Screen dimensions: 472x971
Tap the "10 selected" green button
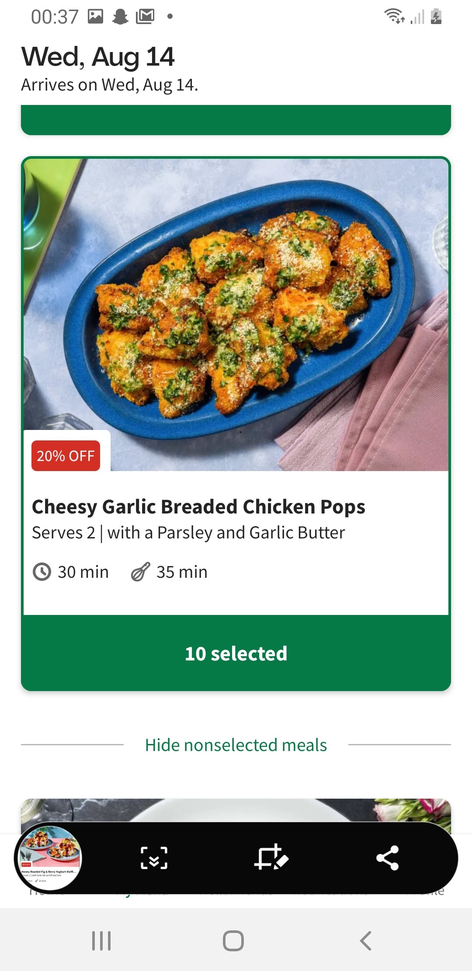pyautogui.click(x=236, y=653)
